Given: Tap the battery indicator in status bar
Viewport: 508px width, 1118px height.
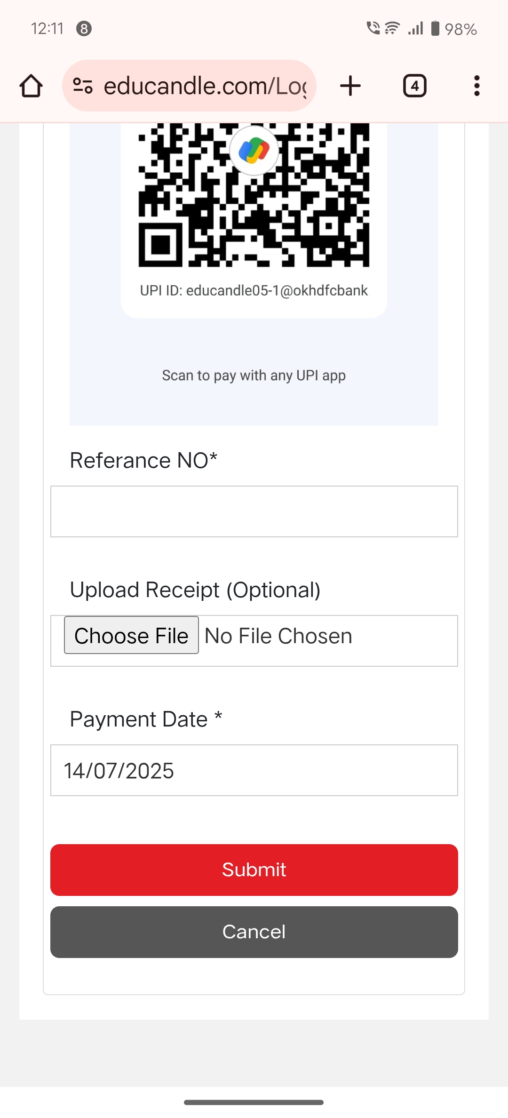Looking at the screenshot, I should tap(436, 29).
